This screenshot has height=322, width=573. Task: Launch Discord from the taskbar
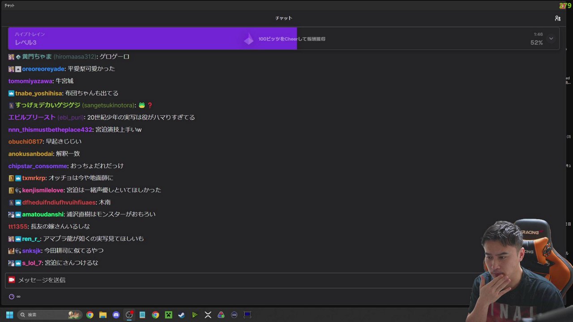pyautogui.click(x=116, y=315)
